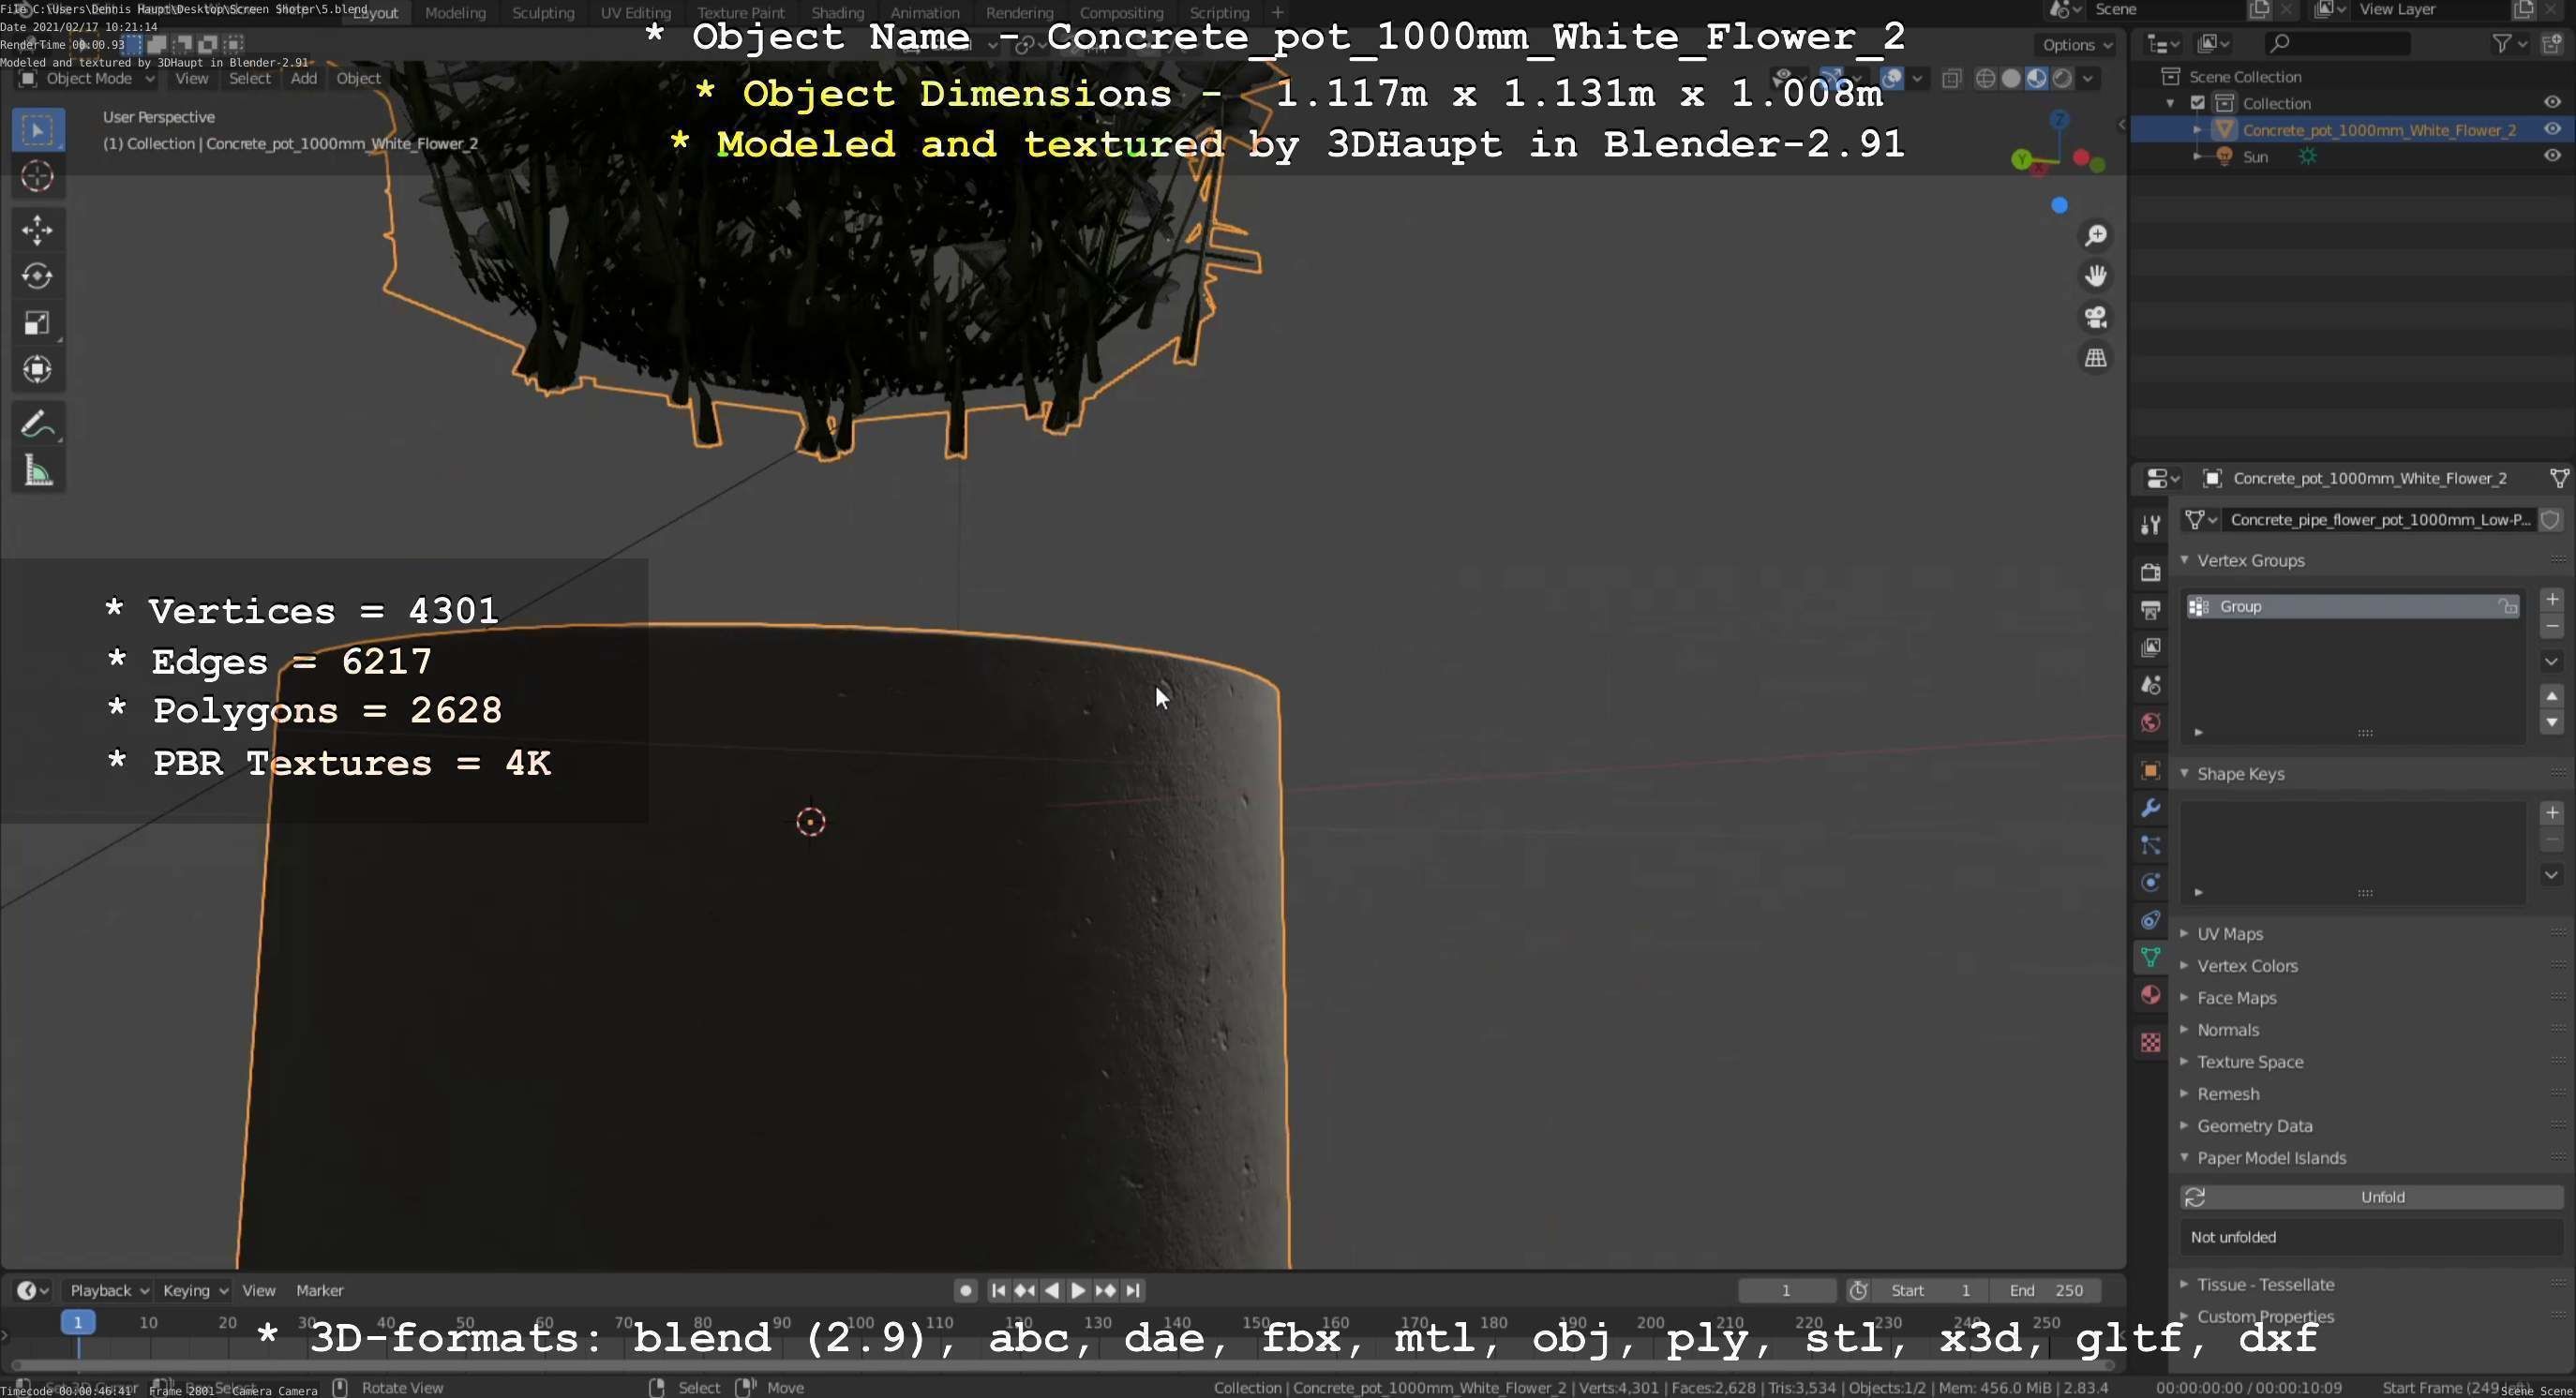The image size is (2576, 1398).
Task: Play the animation forward
Action: [1078, 1290]
